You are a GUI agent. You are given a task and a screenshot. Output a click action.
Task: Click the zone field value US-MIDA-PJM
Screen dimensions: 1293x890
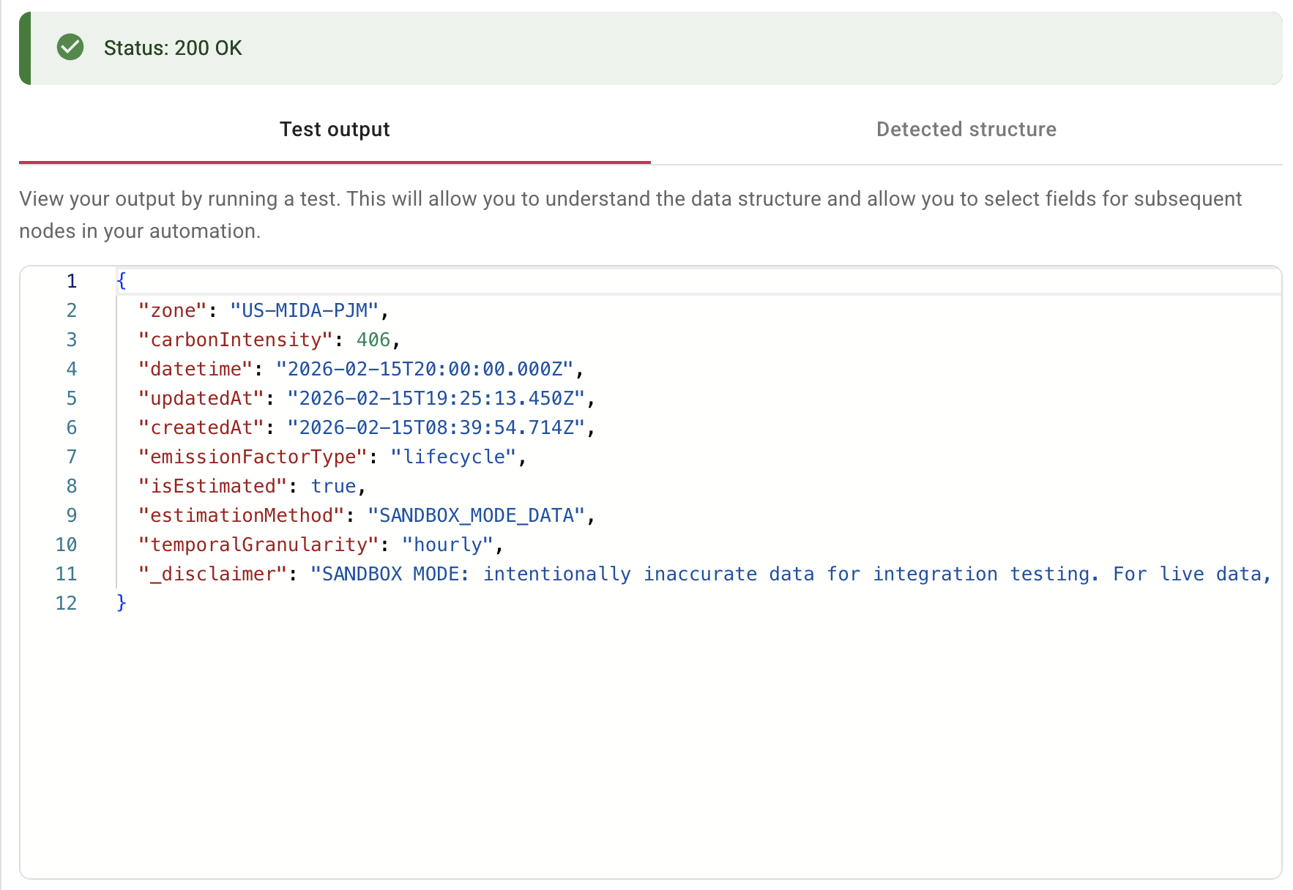pyautogui.click(x=304, y=310)
